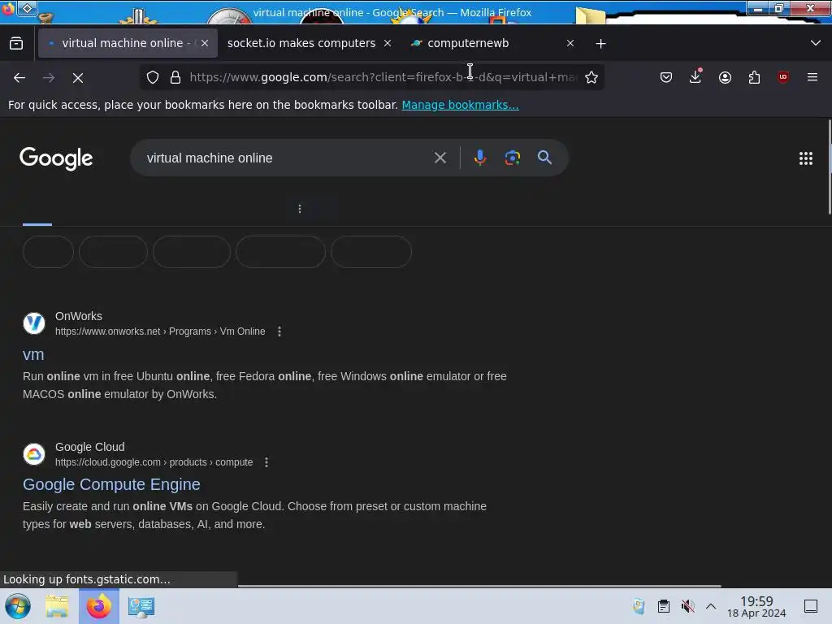Open the Google apps grid

(x=805, y=158)
